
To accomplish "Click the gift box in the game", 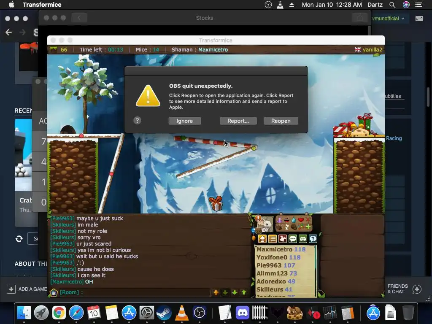I will click(216, 203).
